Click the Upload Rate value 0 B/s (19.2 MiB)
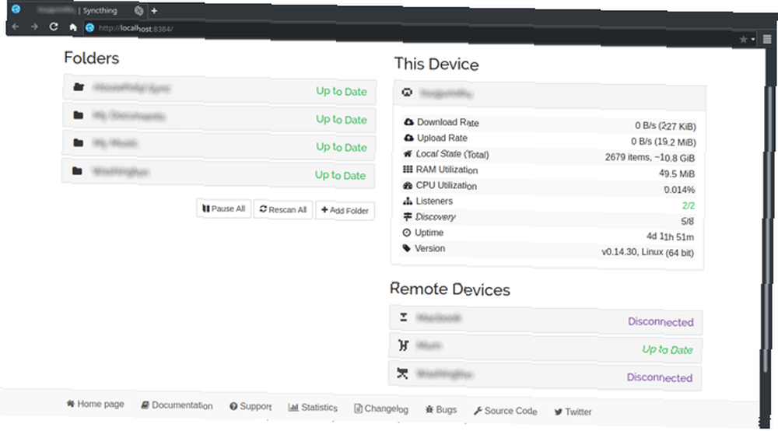 664,142
